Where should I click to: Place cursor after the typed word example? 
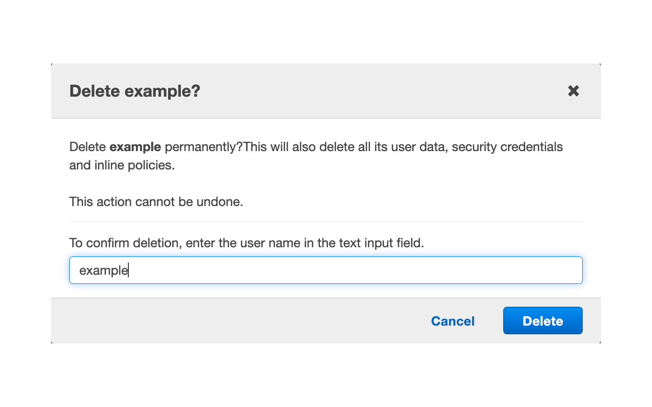tap(128, 270)
